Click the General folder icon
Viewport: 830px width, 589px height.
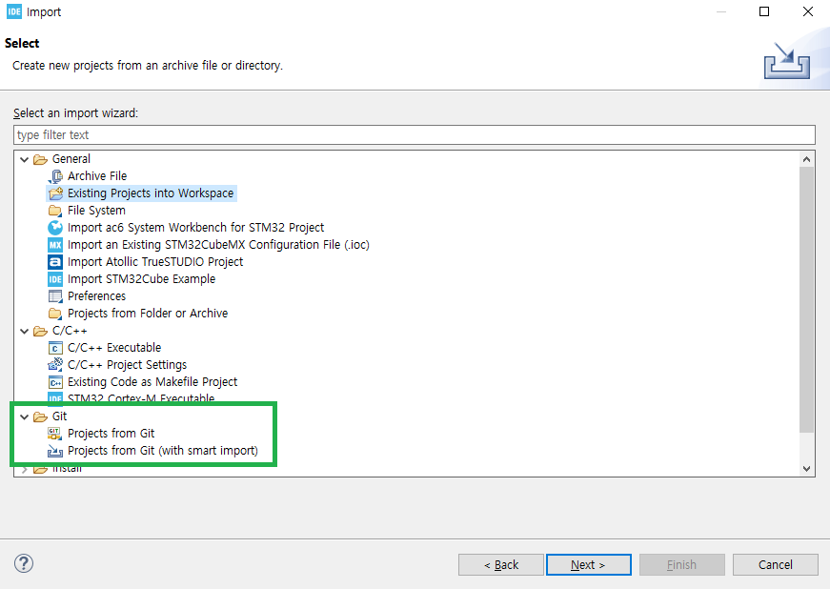(x=40, y=159)
